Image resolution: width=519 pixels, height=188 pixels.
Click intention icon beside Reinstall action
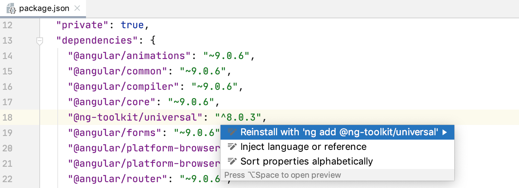pos(232,132)
